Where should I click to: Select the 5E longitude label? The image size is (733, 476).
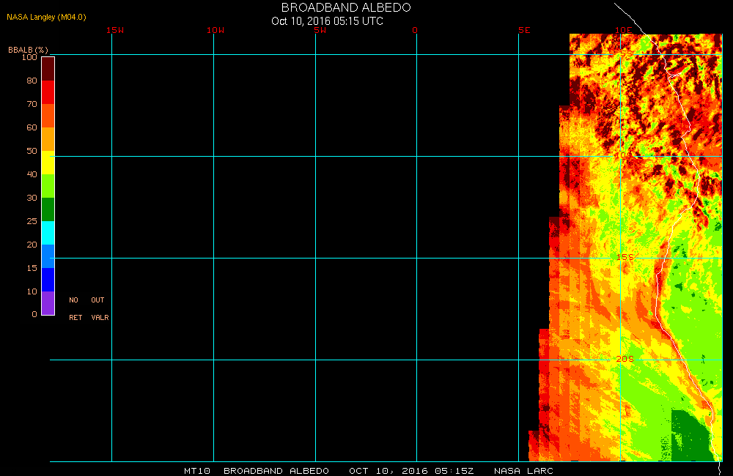[x=523, y=30]
